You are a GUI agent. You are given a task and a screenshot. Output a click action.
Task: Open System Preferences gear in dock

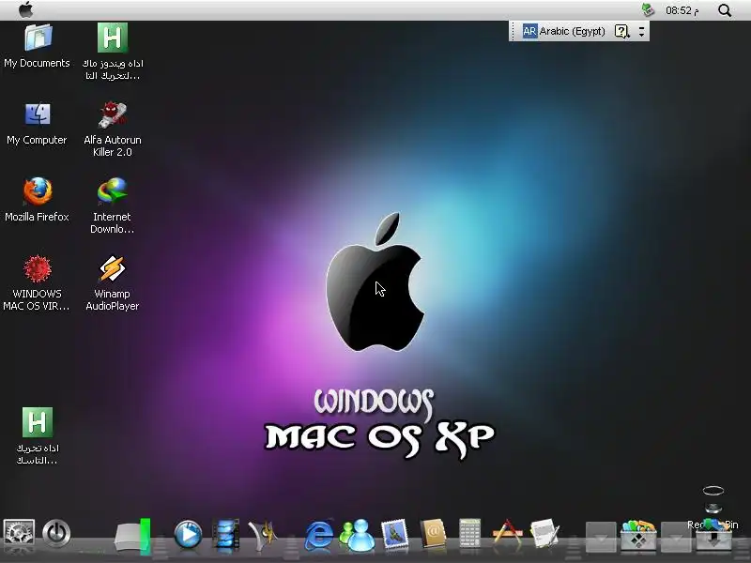(x=19, y=532)
